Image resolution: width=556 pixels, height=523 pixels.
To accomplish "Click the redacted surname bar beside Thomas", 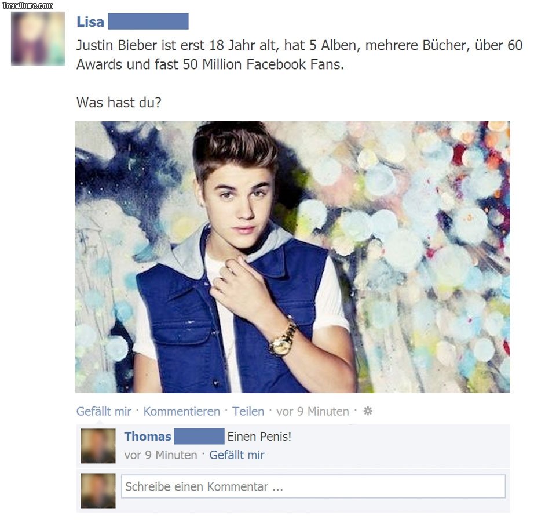I will click(x=199, y=437).
